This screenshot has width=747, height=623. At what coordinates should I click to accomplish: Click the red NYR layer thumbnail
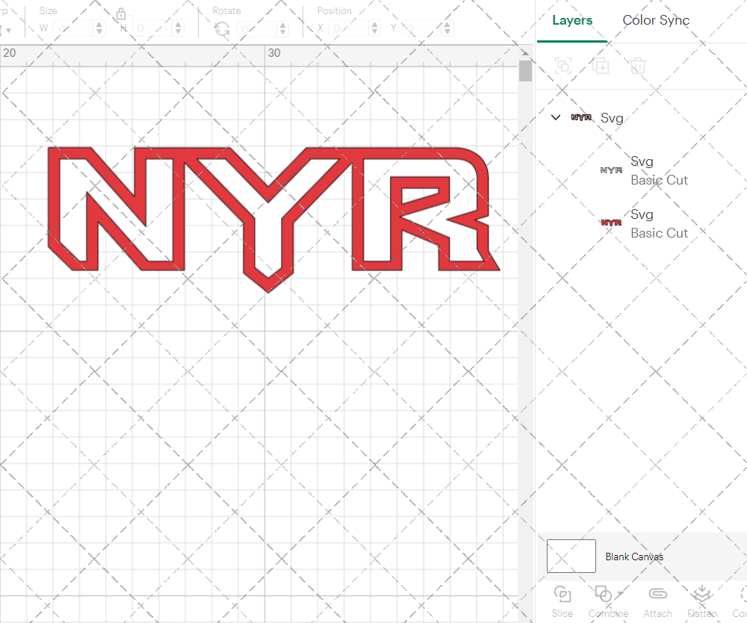pos(611,223)
